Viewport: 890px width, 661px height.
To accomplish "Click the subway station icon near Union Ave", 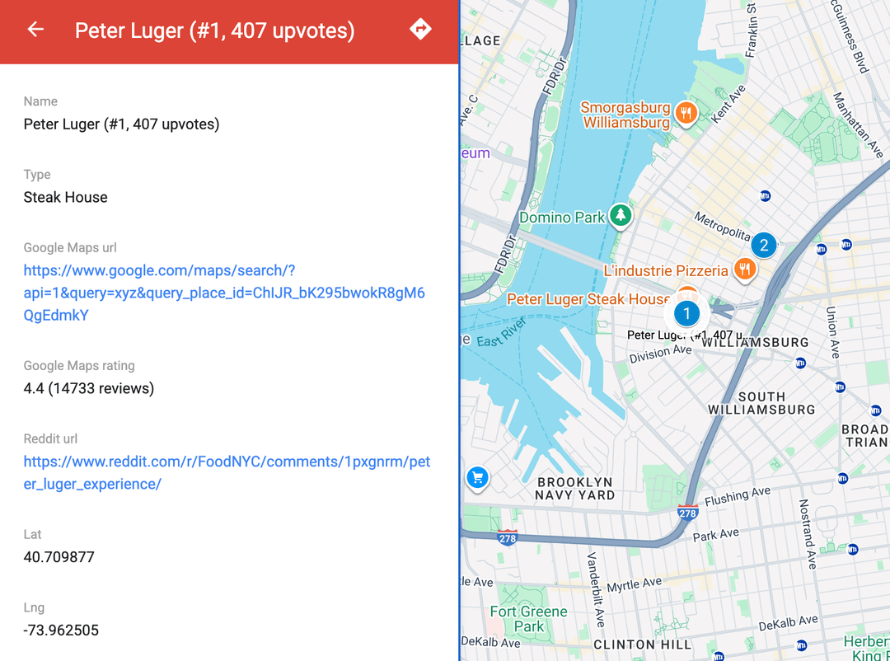I will (839, 386).
